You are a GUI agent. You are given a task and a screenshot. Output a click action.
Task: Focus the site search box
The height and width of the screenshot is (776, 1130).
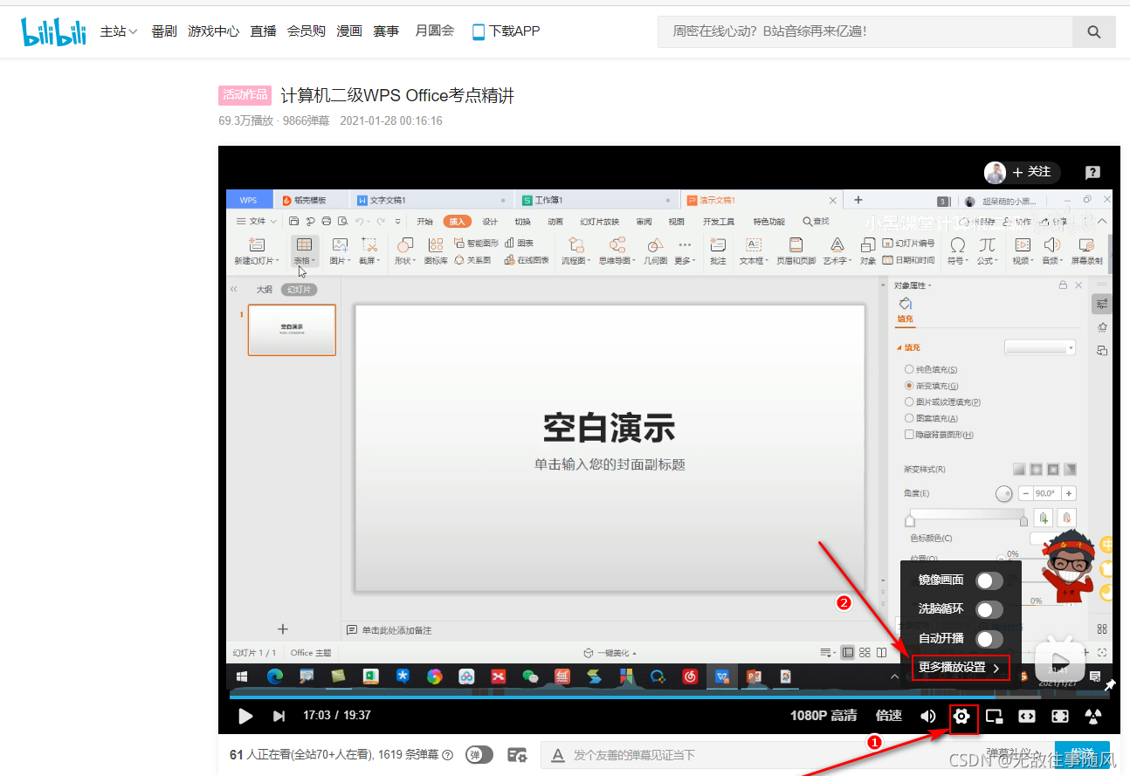click(865, 32)
